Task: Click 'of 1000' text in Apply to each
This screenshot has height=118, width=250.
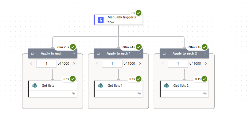Action: pyautogui.click(x=64, y=64)
